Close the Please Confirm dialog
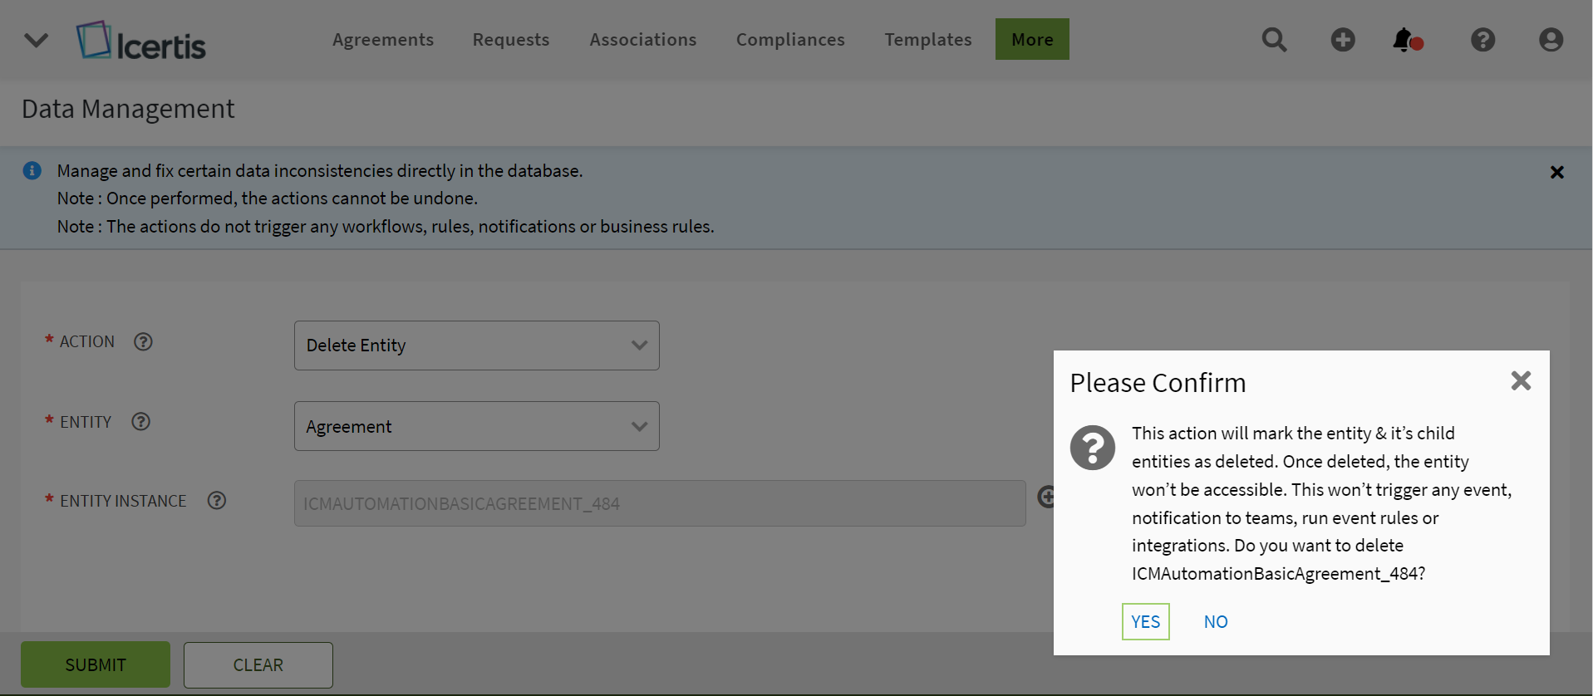The image size is (1593, 696). [1521, 381]
